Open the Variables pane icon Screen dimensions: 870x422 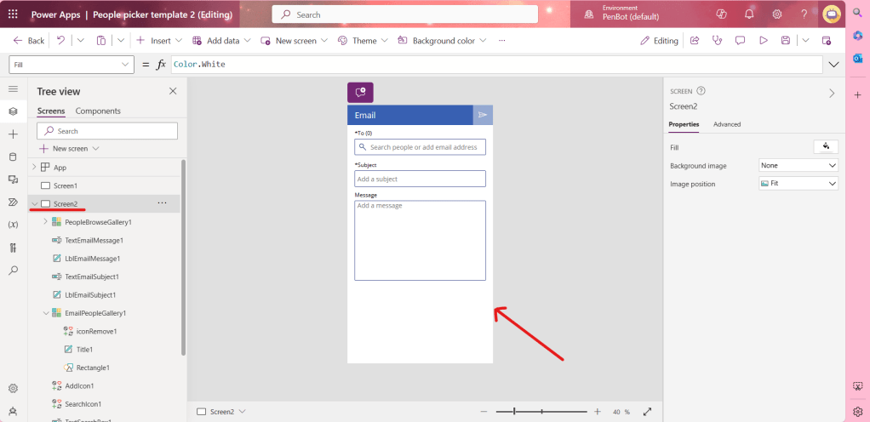point(13,225)
